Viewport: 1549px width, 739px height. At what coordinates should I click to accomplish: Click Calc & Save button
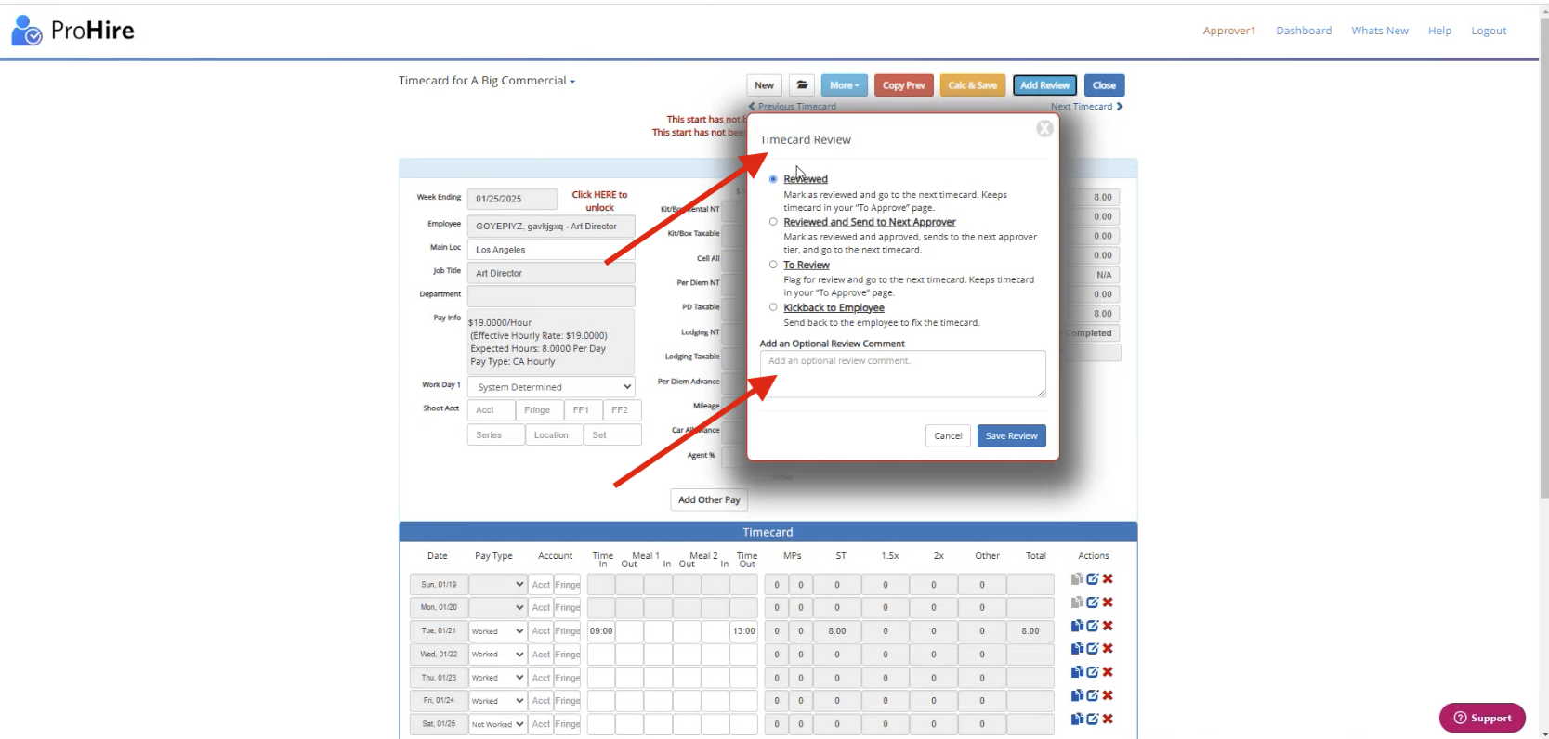[972, 85]
